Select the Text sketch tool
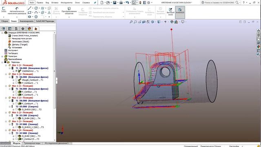 49,13
